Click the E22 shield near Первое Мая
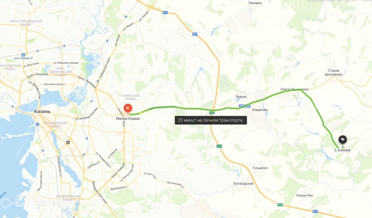 coord(280,204)
